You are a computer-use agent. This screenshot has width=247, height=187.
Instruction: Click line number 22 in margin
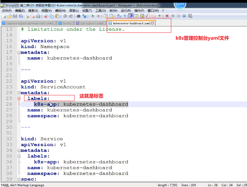coord(9,81)
